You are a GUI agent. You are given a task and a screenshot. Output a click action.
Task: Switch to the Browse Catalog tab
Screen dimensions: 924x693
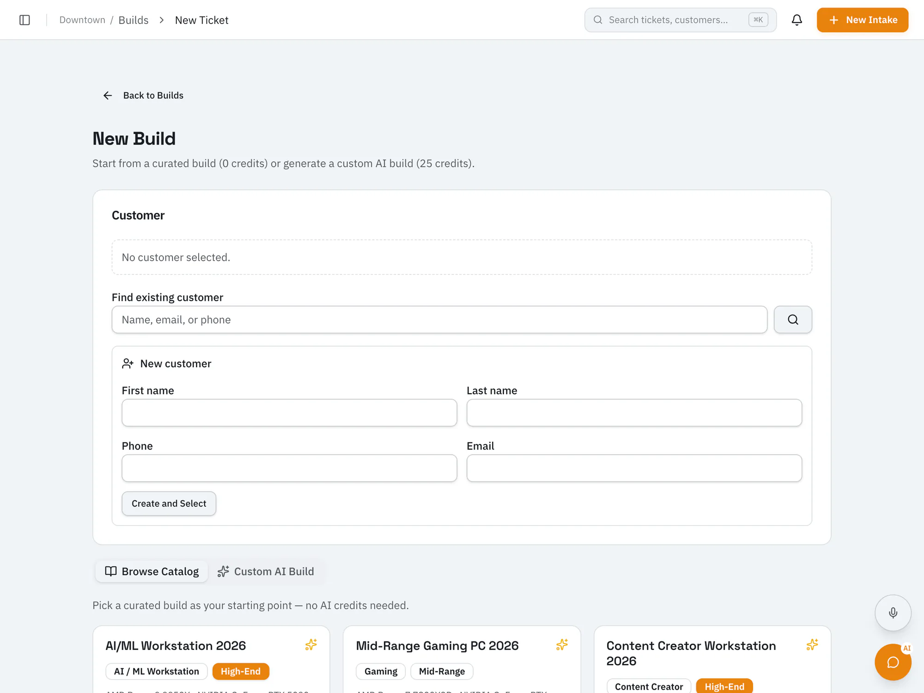click(x=152, y=571)
